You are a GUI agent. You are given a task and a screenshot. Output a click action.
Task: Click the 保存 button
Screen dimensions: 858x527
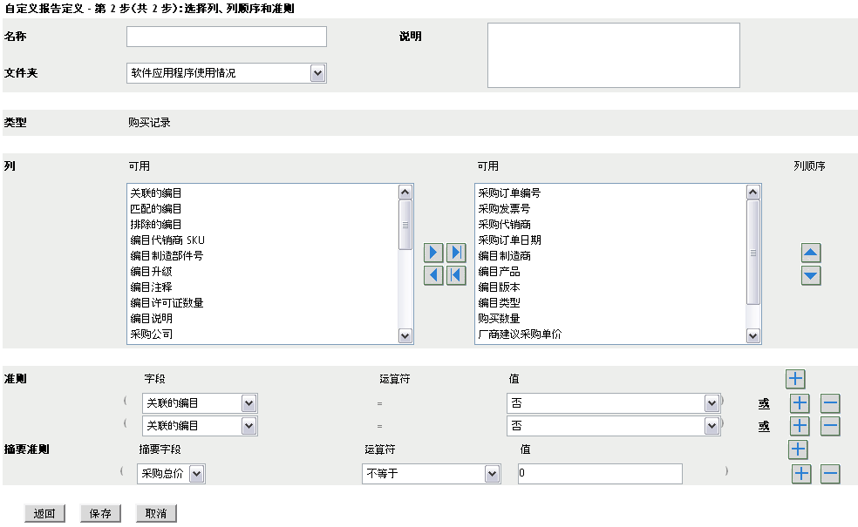click(x=100, y=513)
